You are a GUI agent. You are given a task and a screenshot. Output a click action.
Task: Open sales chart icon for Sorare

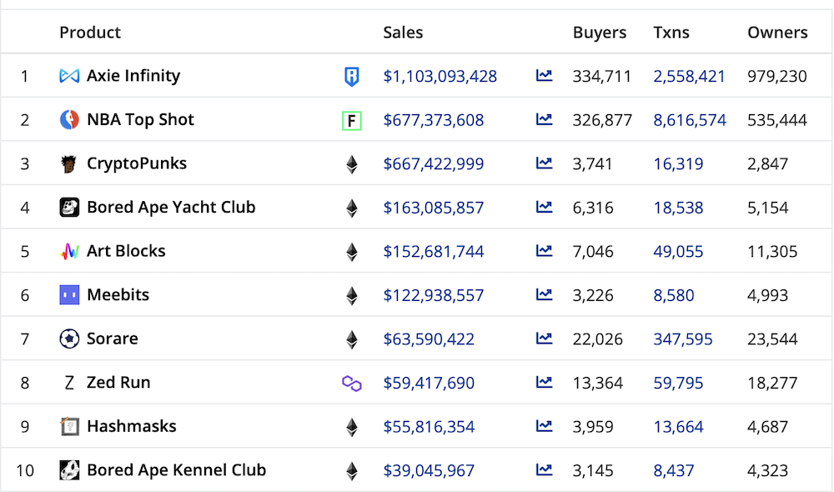[544, 338]
